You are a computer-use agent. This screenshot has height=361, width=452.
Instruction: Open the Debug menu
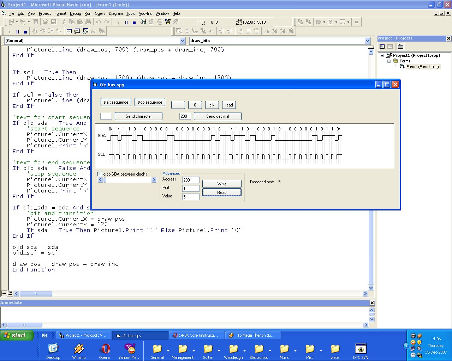coord(75,13)
